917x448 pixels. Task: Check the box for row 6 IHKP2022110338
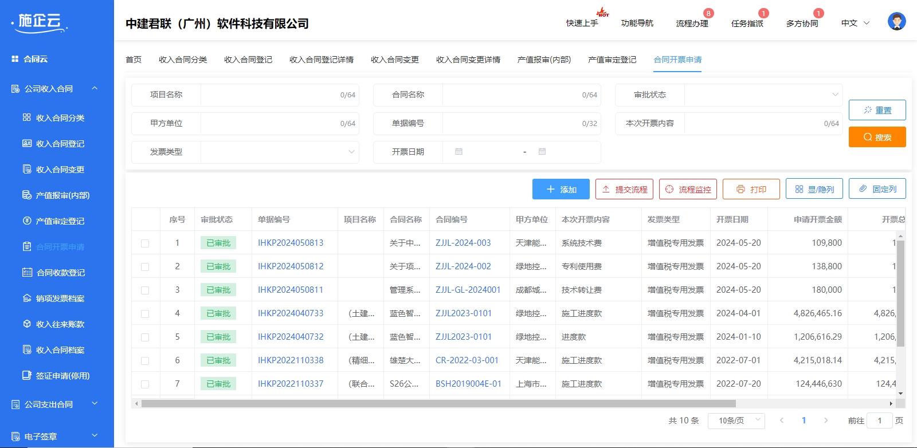(x=145, y=361)
